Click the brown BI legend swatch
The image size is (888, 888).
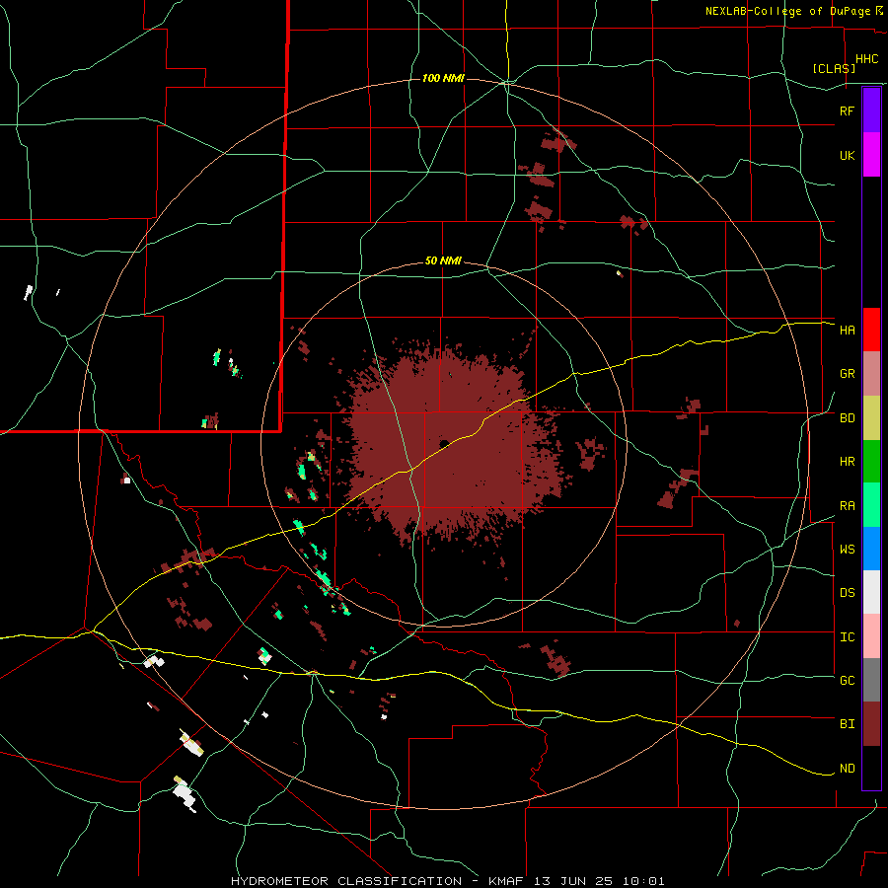(871, 724)
